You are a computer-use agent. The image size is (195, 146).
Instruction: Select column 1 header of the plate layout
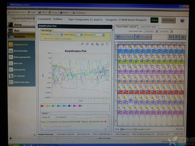pos(121,43)
